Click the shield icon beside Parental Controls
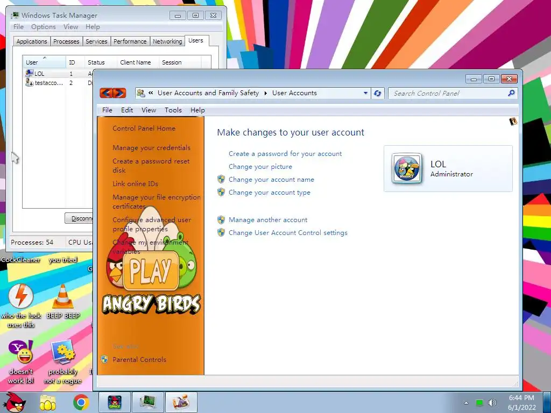Viewport: 551px width, 413px height. pyautogui.click(x=104, y=359)
